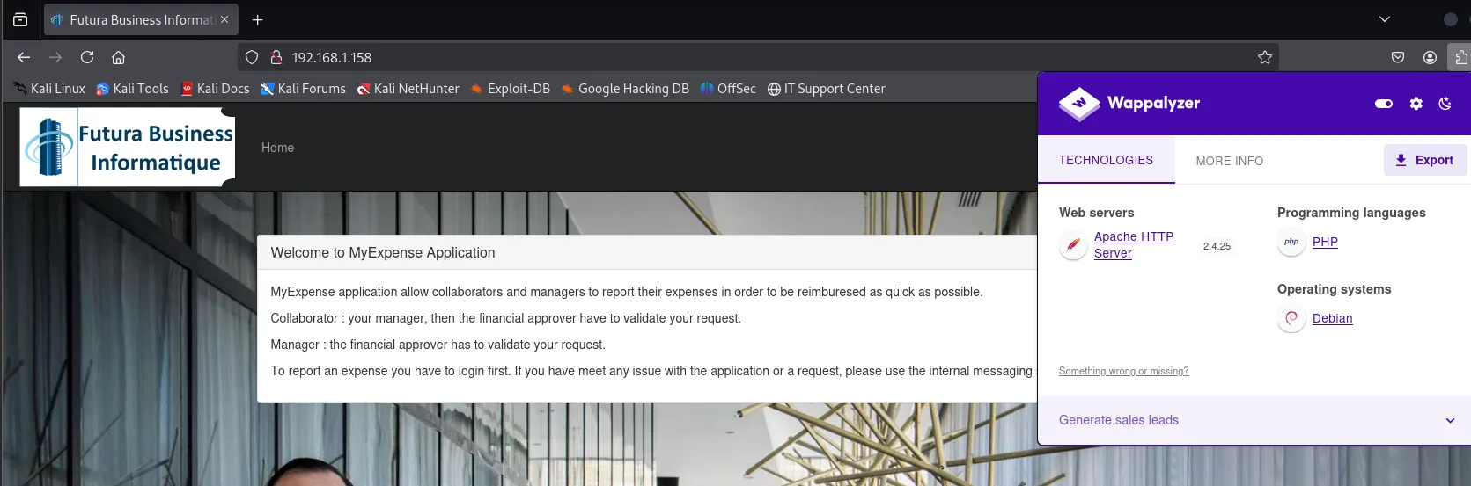Select the TECHNOLOGIES tab

pyautogui.click(x=1106, y=160)
